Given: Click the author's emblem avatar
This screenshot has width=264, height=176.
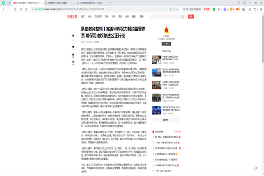Looking at the screenshot, I should coord(166,30).
